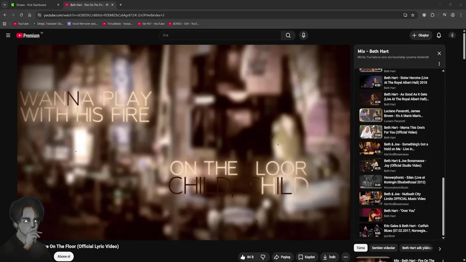Click the İndir download button
The width and height of the screenshot is (466, 262).
[329, 257]
